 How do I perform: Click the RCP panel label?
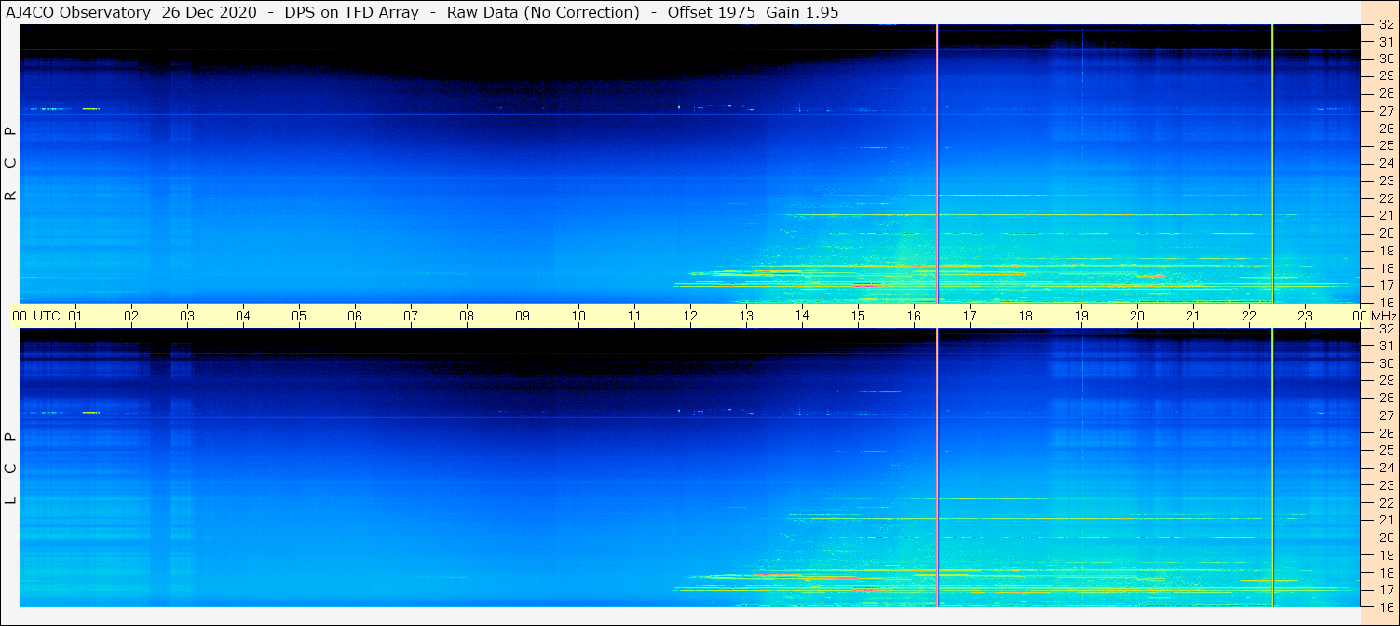[x=10, y=163]
